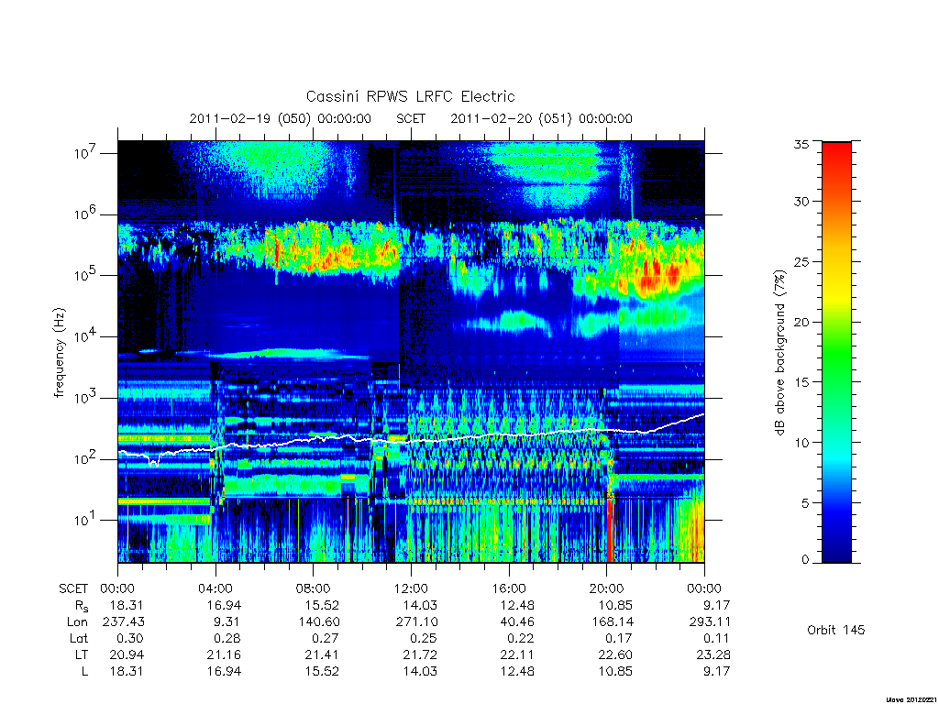The image size is (939, 704).
Task: Select start date label 2011-02-19 (050) 00:00:00
Action: pos(280,118)
